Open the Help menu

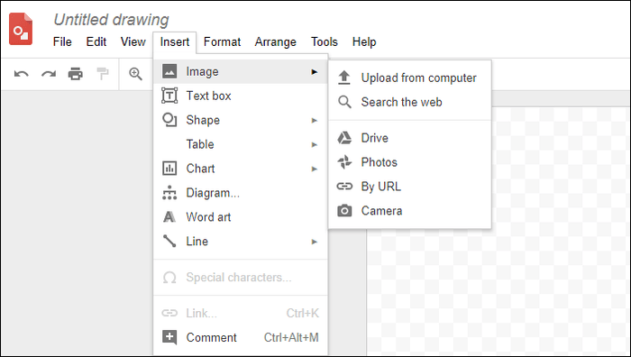point(364,41)
